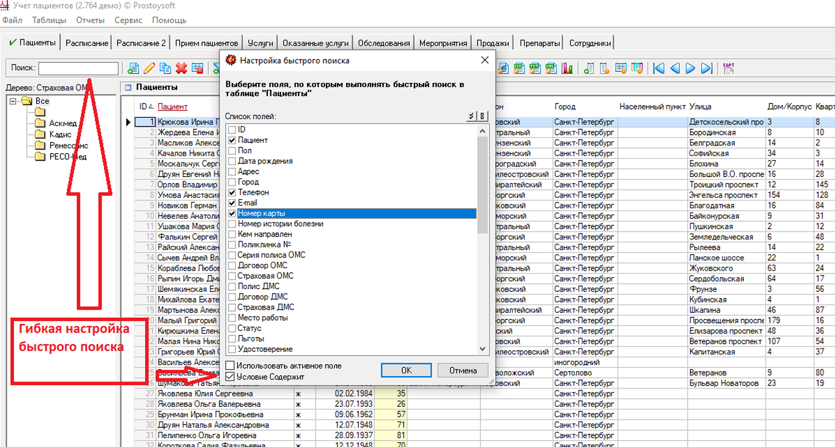This screenshot has height=447, width=835.
Task: Open the Сотрудники tab
Action: pos(590,43)
